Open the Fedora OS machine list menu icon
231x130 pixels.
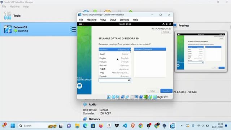point(73,29)
